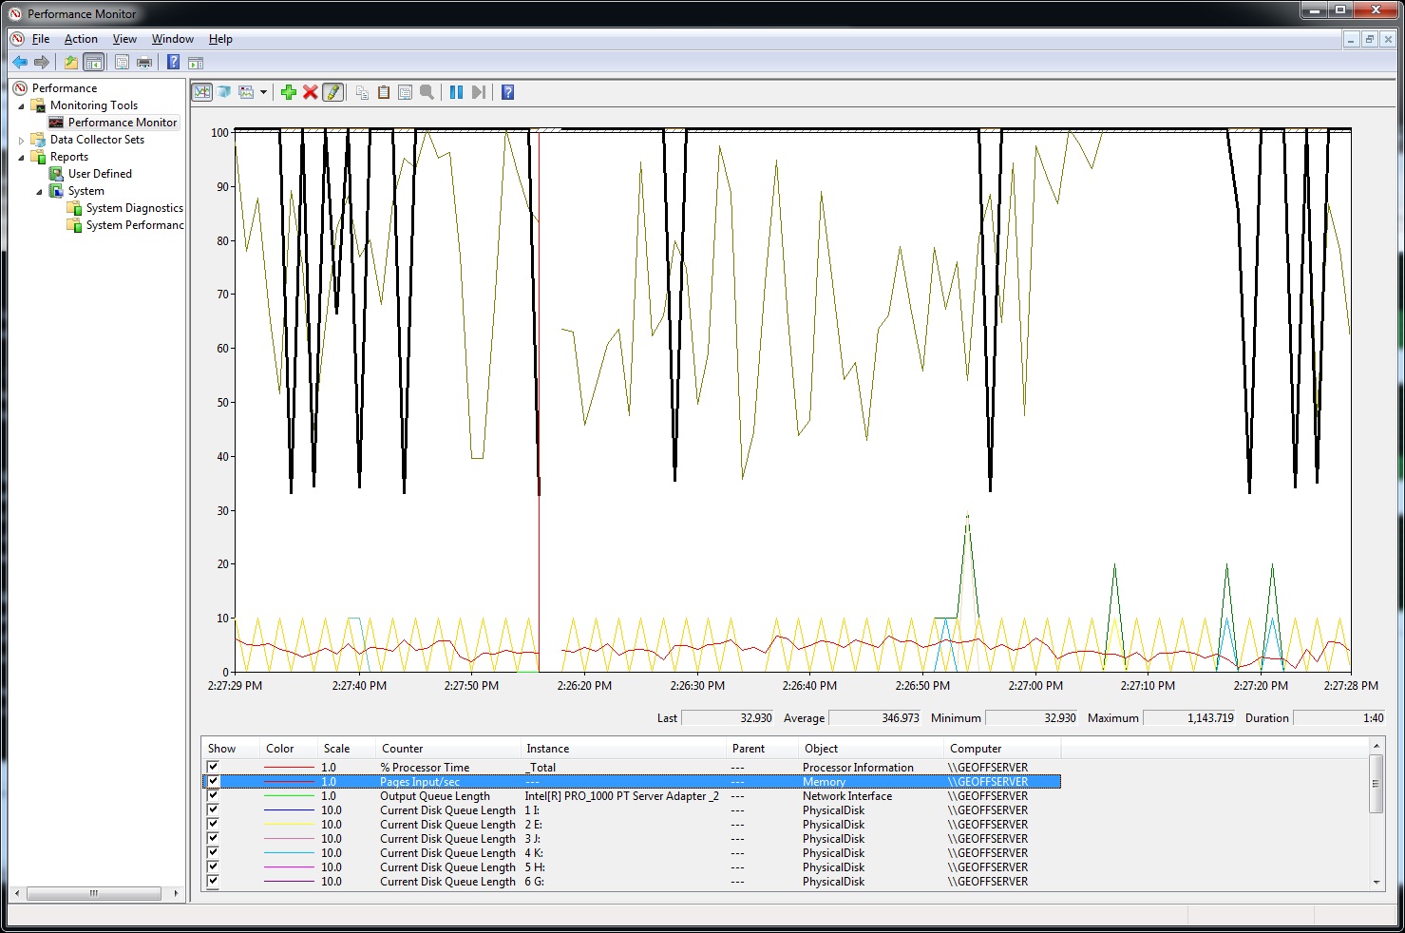
Task: Expand the Data Collector Sets node
Action: [x=22, y=141]
